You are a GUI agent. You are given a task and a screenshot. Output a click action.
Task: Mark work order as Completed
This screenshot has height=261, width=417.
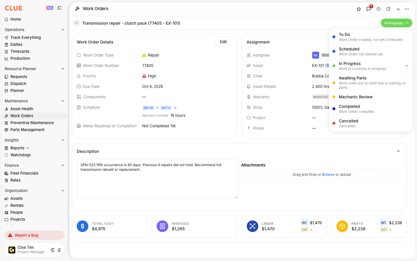pos(371,109)
